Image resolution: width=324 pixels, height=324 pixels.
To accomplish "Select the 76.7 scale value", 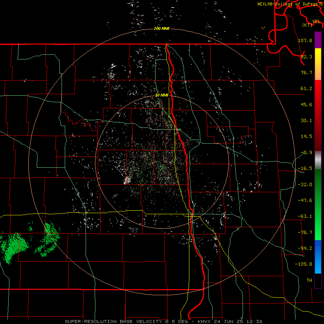I will tap(306, 72).
